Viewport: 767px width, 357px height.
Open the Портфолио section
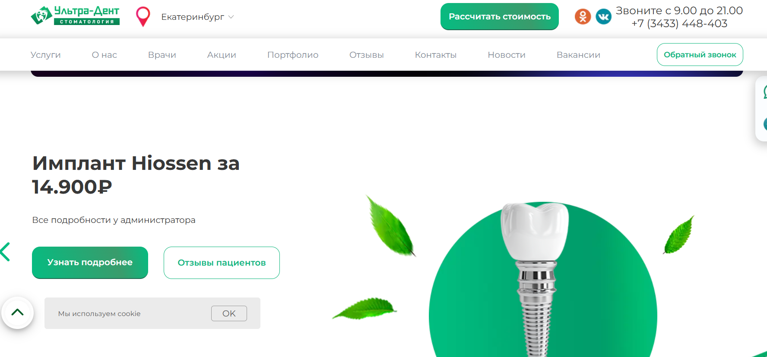coord(293,55)
